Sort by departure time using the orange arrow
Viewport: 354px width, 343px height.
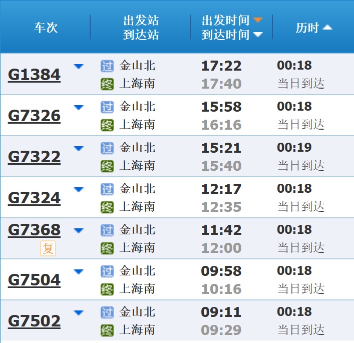258,21
